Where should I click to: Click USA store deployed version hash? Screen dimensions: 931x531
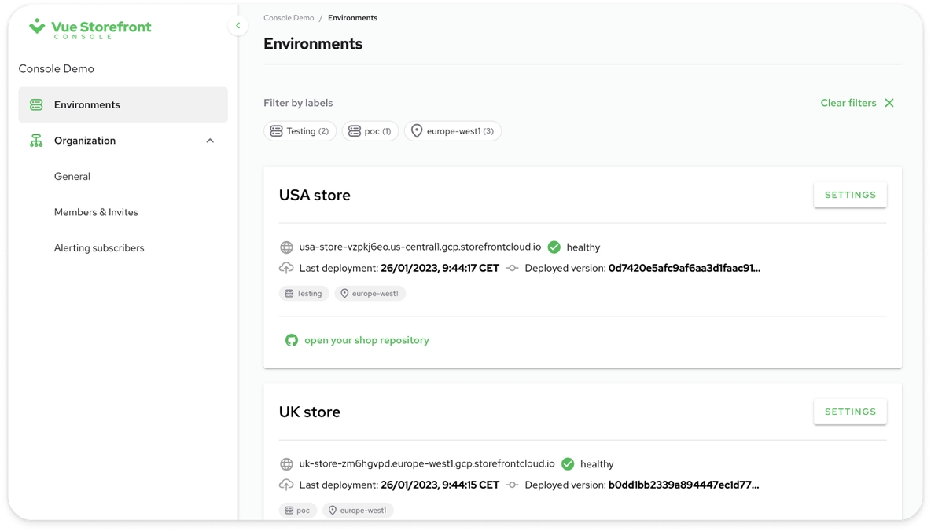[684, 268]
